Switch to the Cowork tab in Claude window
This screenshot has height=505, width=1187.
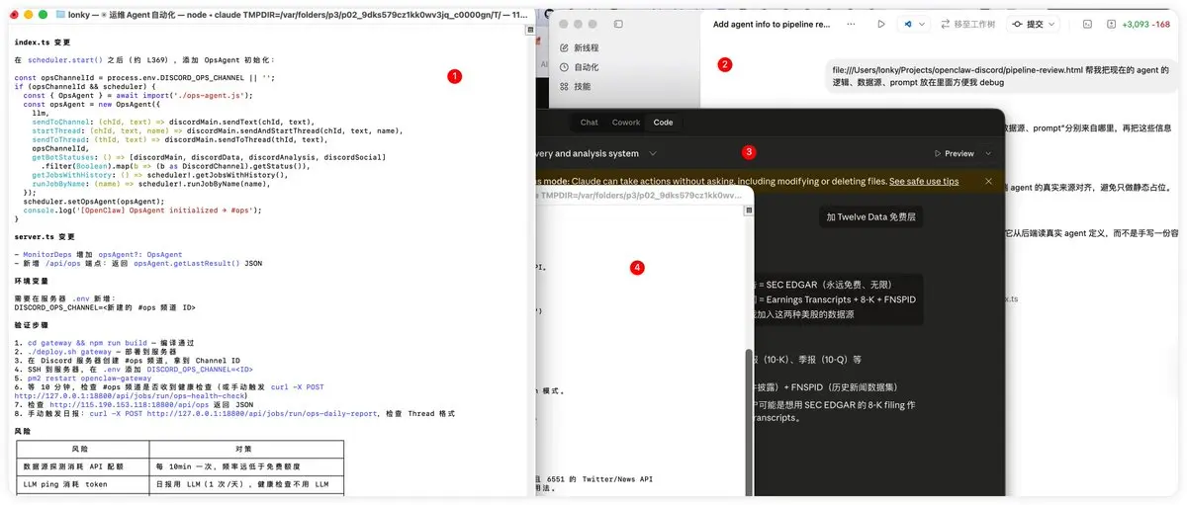626,123
